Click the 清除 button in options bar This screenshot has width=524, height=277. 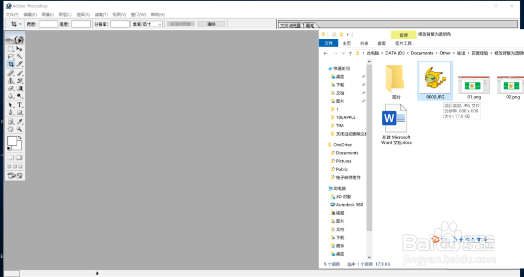pyautogui.click(x=211, y=24)
